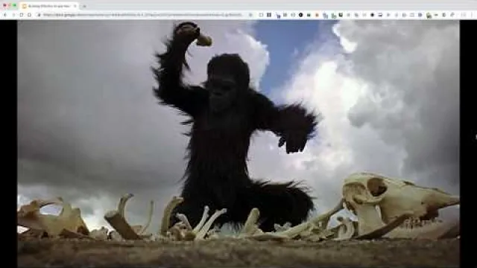Click the home icon beside the reload button

pyautogui.click(x=29, y=15)
